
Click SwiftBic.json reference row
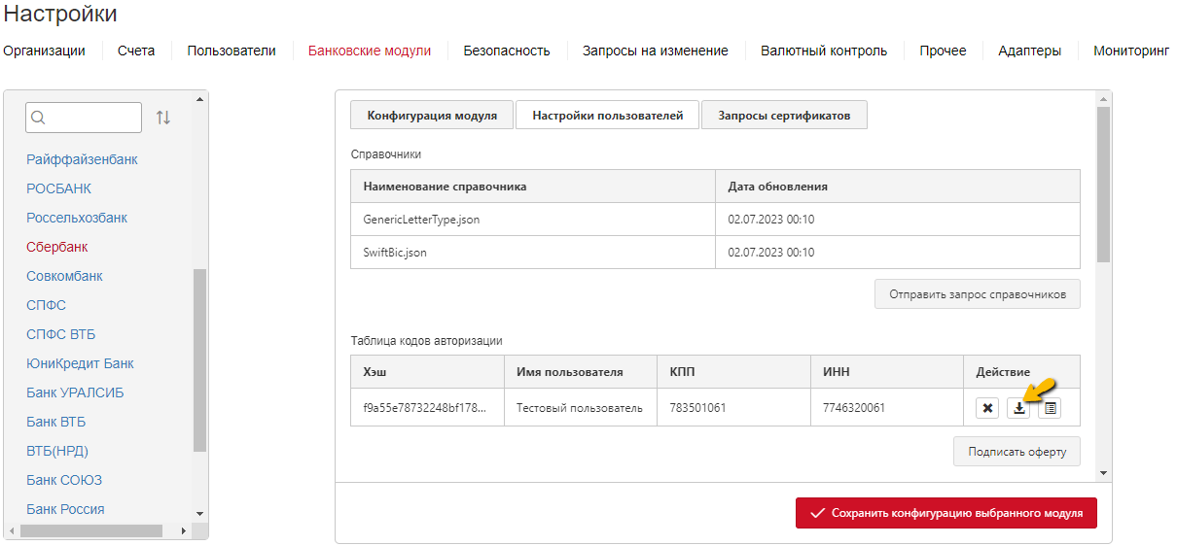pos(715,253)
